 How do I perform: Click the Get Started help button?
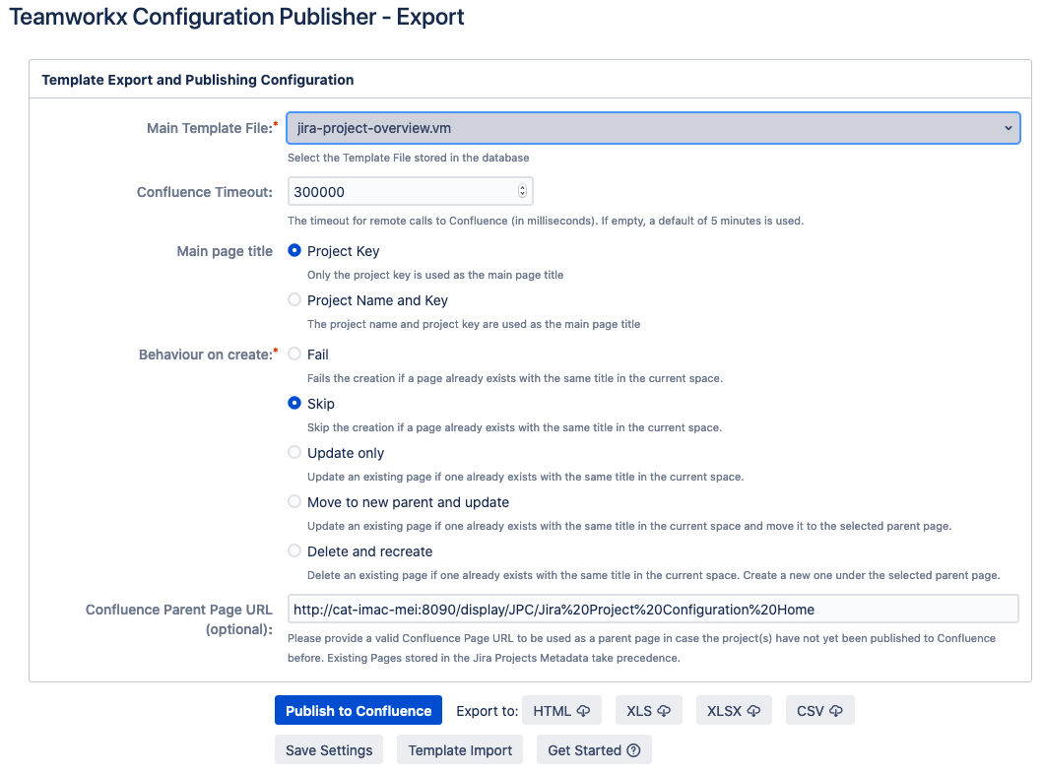[x=594, y=750]
